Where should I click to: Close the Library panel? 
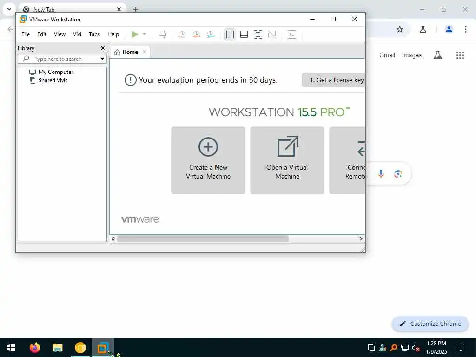pyautogui.click(x=103, y=48)
